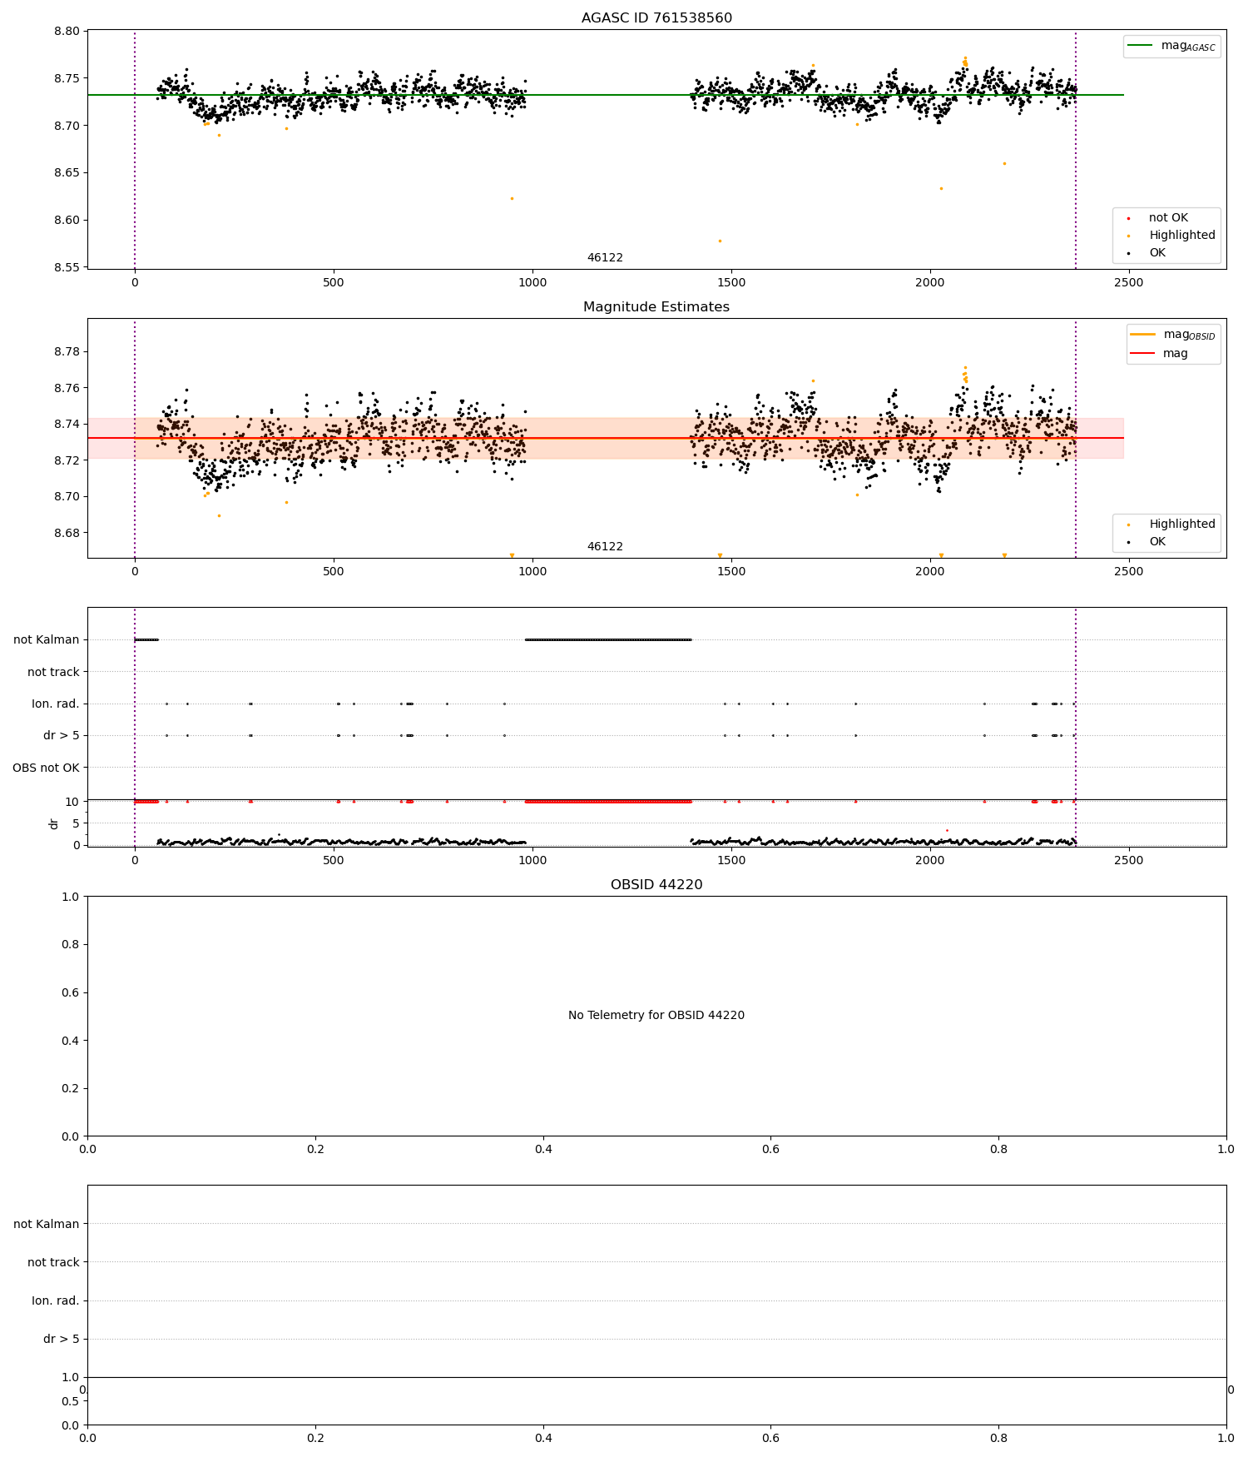Click the 'AGASC ID 761538560' plot title

click(656, 18)
